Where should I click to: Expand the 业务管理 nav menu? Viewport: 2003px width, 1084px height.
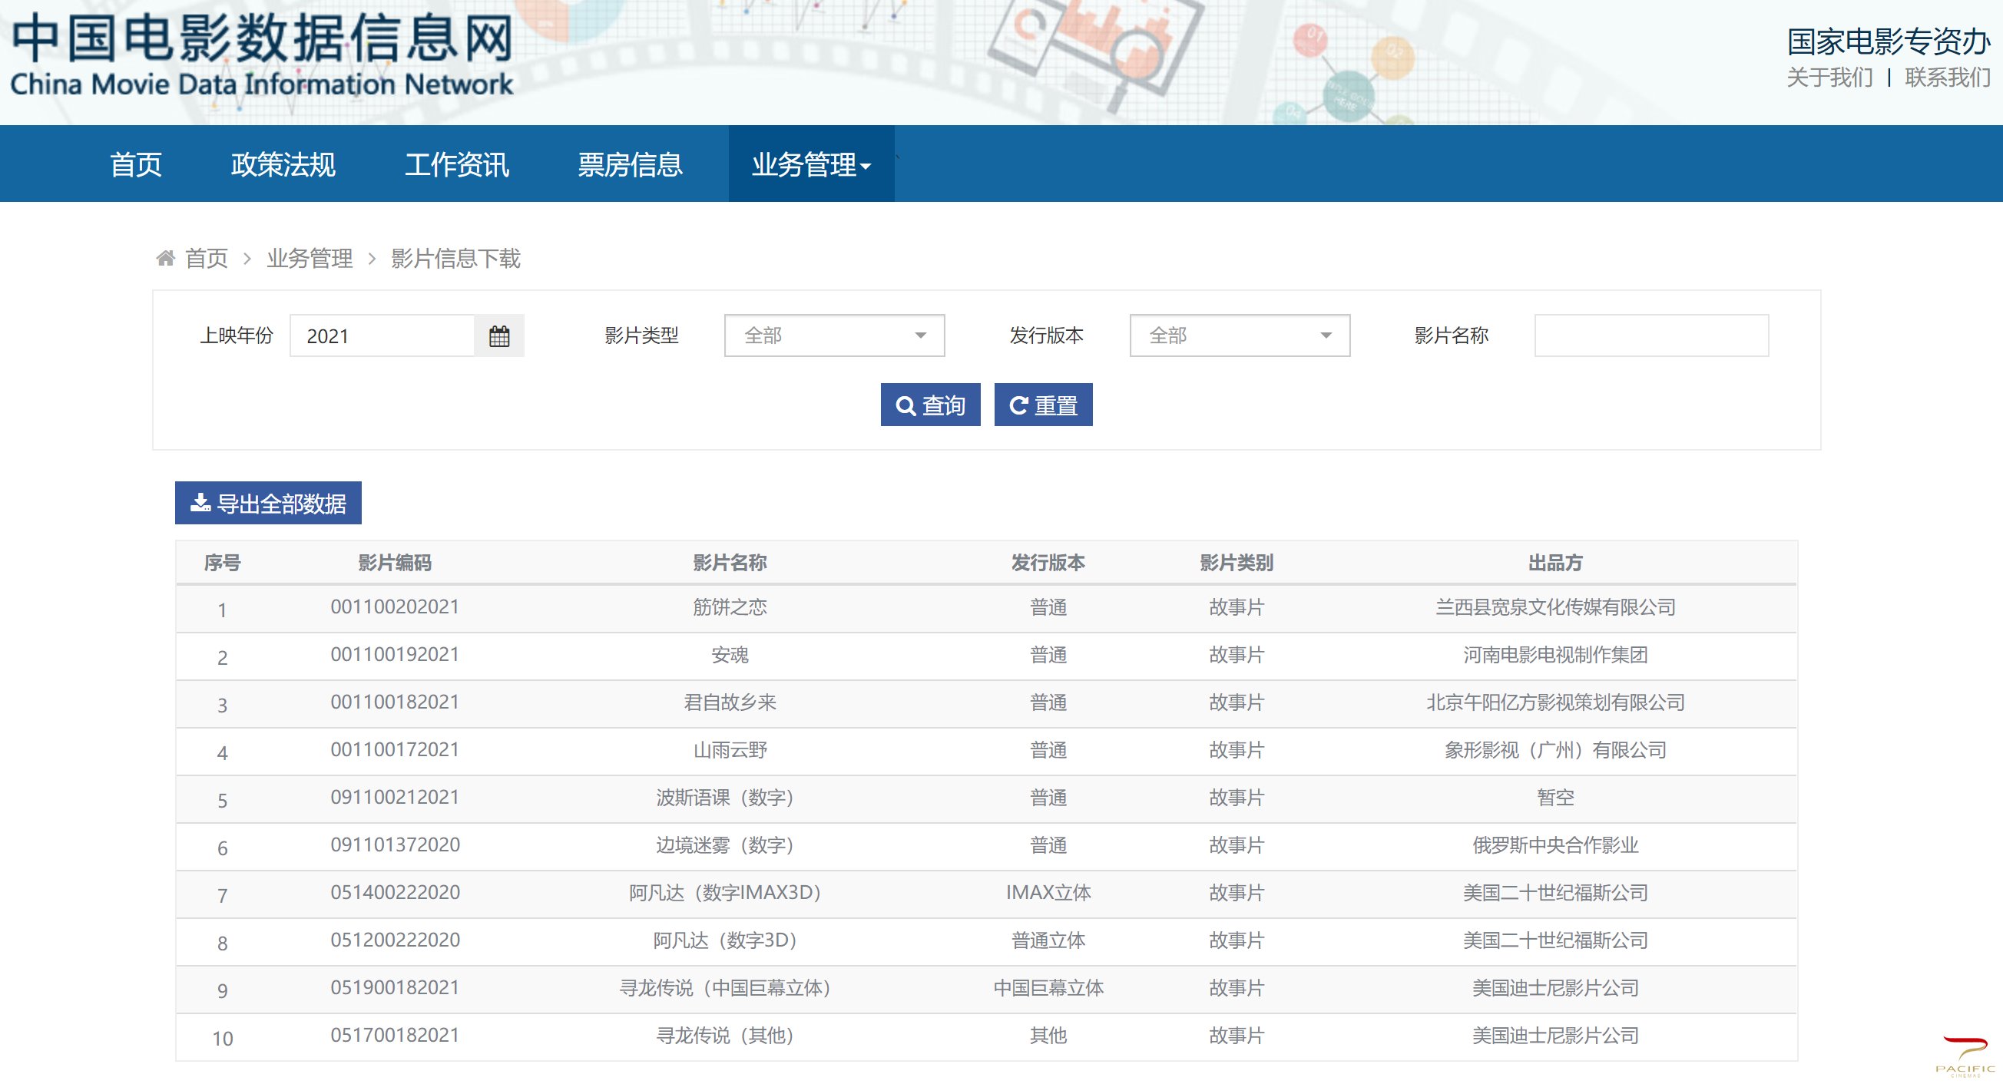click(811, 165)
